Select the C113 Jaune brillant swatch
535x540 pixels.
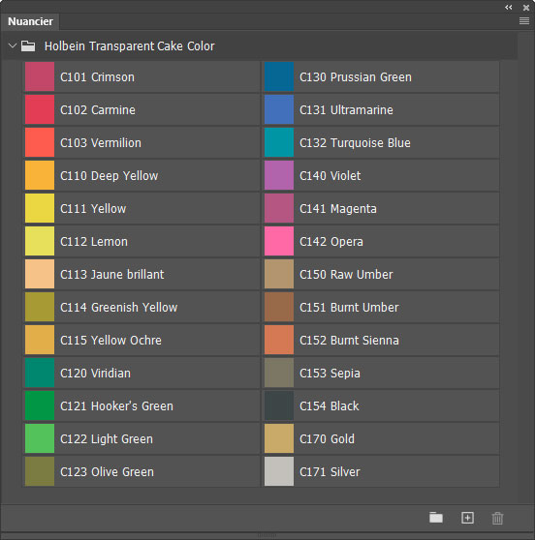[40, 274]
